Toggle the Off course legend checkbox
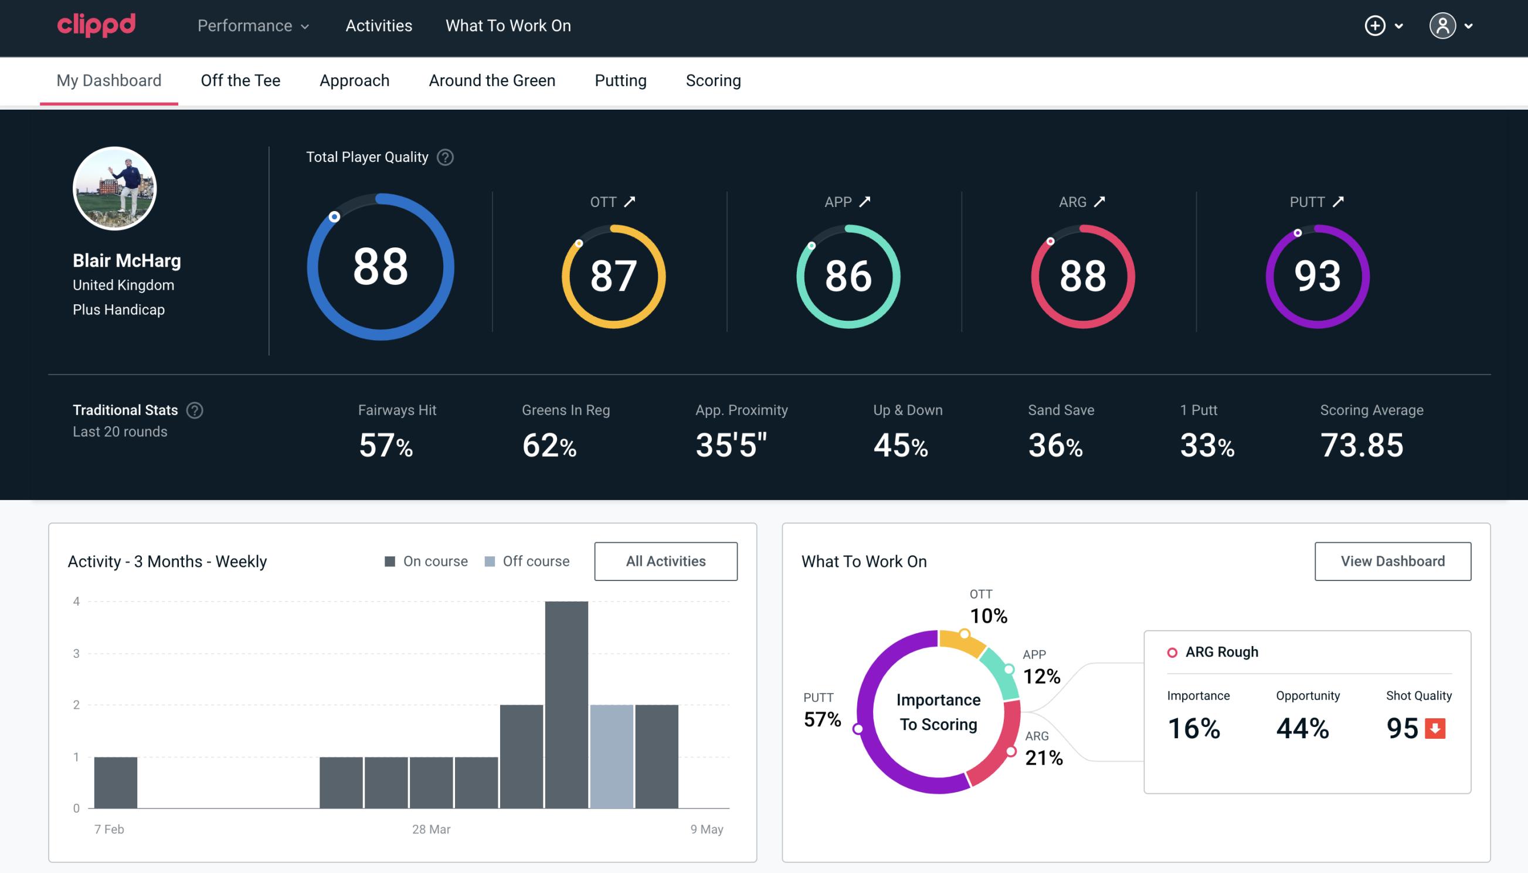Viewport: 1528px width, 873px height. [488, 561]
